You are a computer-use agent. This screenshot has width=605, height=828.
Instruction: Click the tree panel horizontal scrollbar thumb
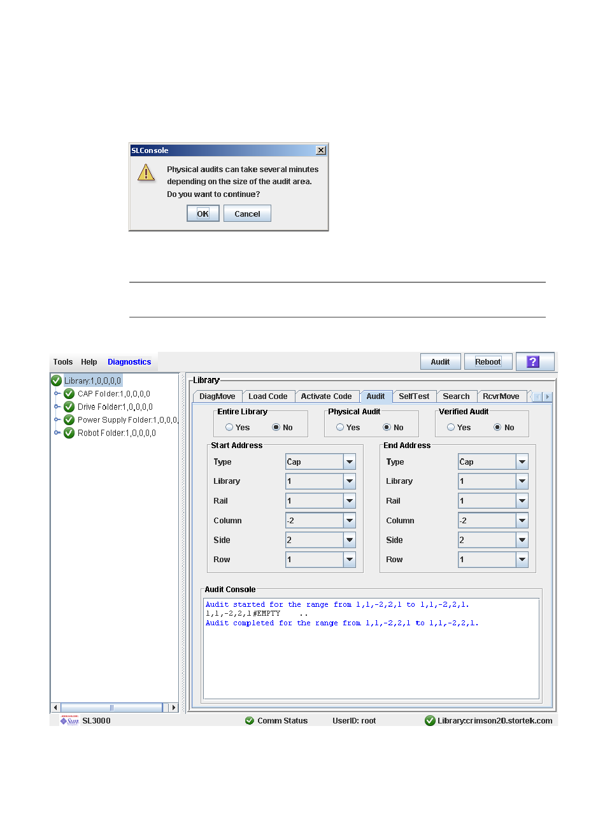pos(111,708)
